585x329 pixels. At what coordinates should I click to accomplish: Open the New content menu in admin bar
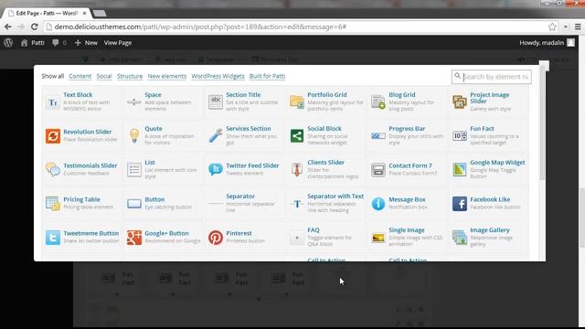point(86,43)
